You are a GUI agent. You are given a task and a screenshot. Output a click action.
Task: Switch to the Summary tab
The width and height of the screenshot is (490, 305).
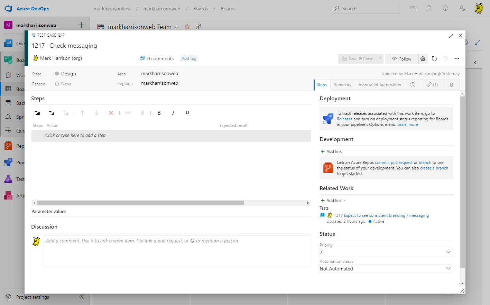[342, 85]
